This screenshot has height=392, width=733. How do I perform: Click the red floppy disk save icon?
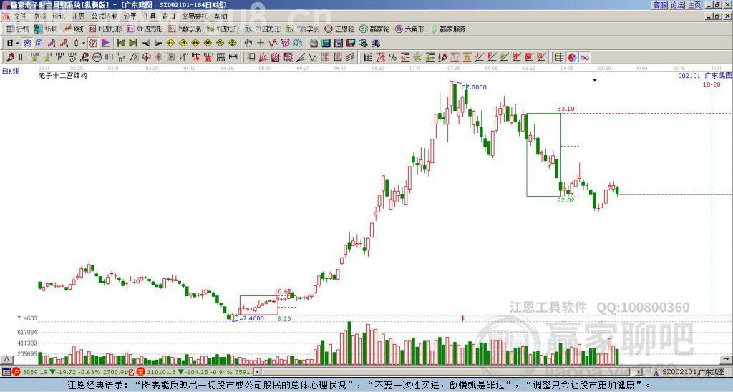351,44
